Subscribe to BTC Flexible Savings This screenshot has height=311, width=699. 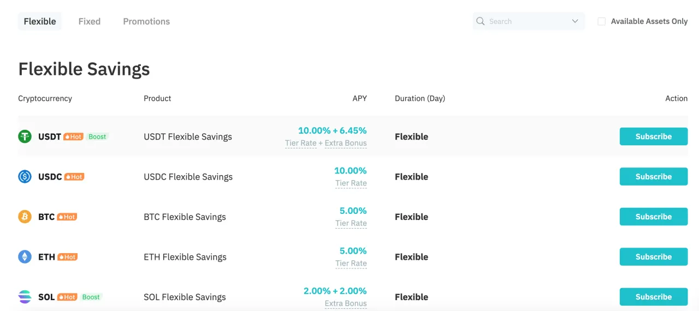pos(654,217)
